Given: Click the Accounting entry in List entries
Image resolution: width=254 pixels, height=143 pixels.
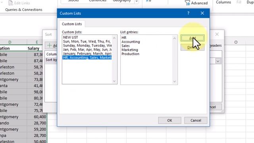Looking at the screenshot, I should coord(131,42).
